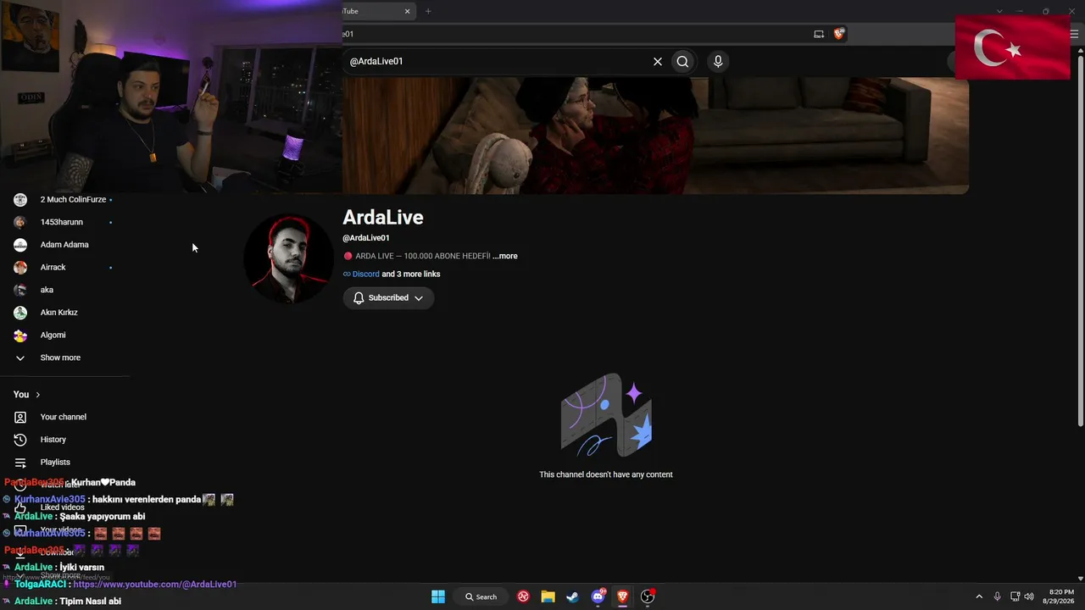Click the @ArdaLive01 channel handle
The image size is (1085, 610).
pyautogui.click(x=366, y=238)
